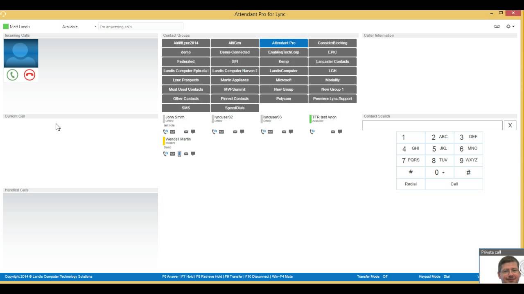The image size is (524, 294).
Task: Call TFR test Anon using phone icon
Action: coord(312,131)
